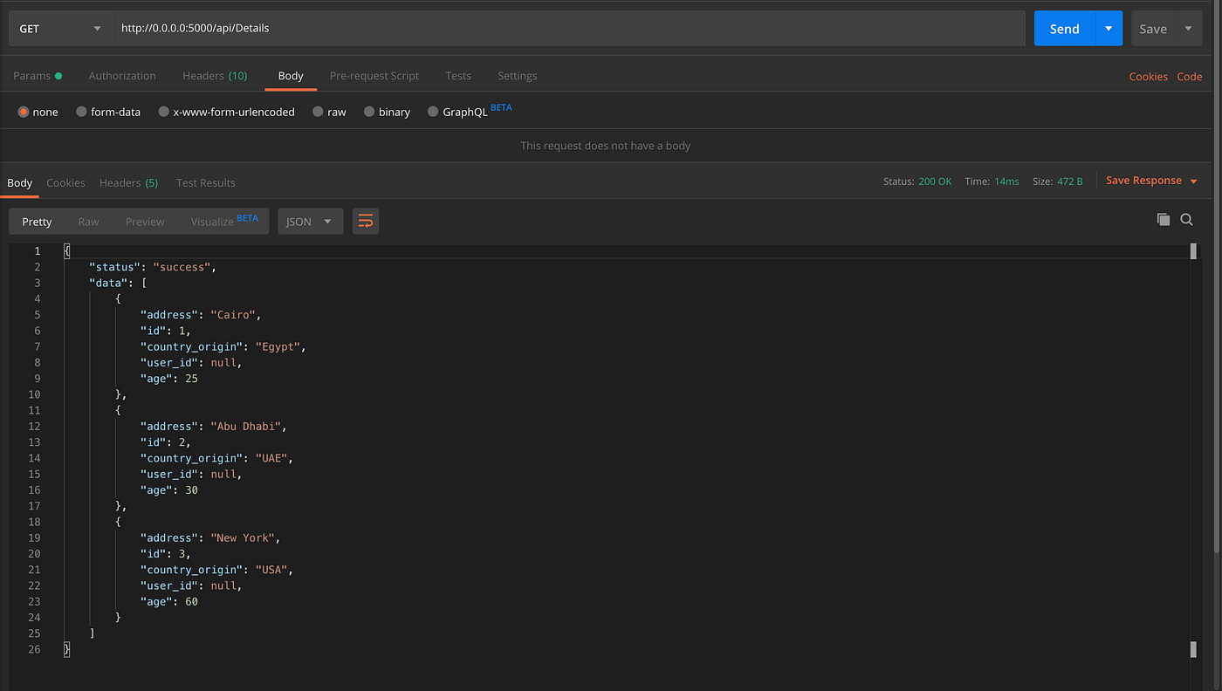Open the Cookies link
The height and width of the screenshot is (691, 1222).
(x=1148, y=77)
